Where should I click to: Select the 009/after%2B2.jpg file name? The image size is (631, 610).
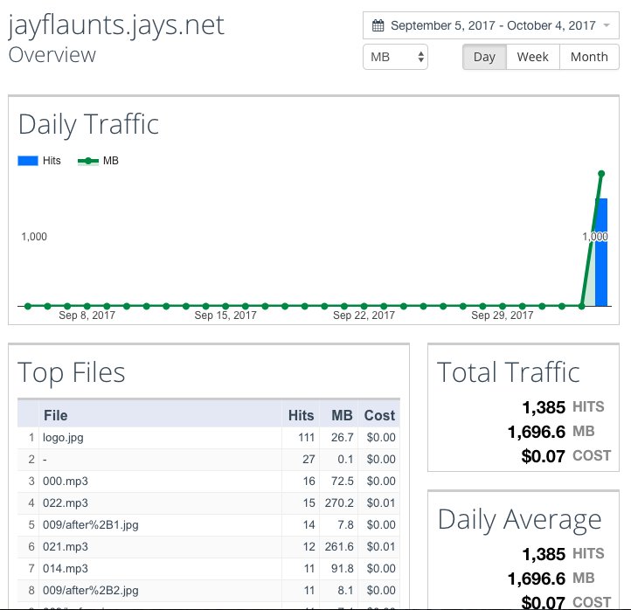pos(91,590)
